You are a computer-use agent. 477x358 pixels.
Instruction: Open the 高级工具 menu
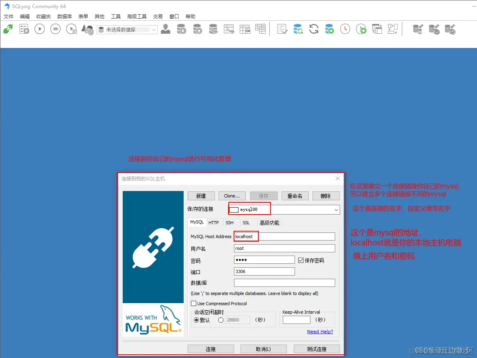137,16
